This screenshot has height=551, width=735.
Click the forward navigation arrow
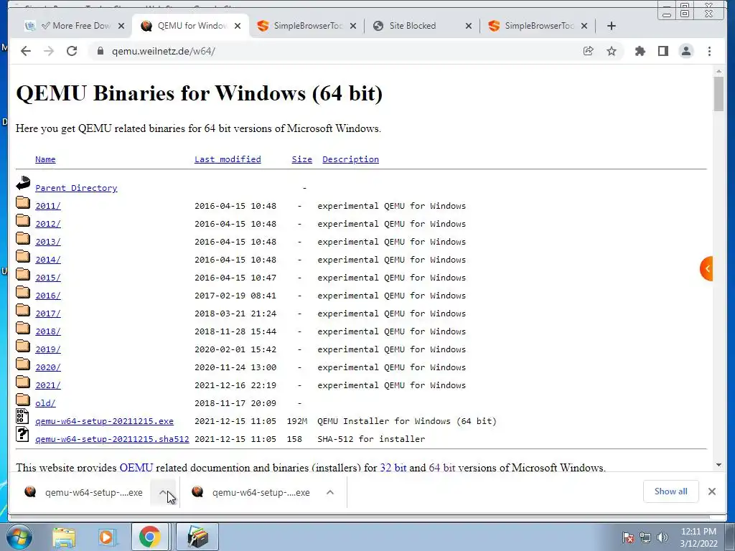pos(49,51)
